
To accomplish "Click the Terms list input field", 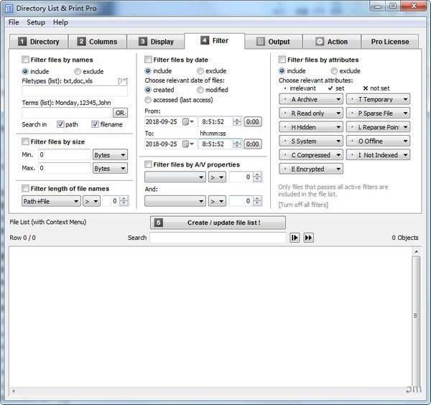I will [67, 113].
